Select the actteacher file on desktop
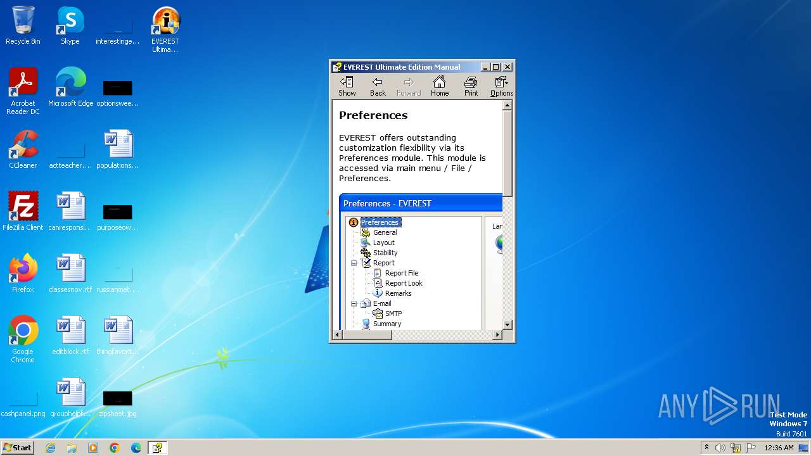The width and height of the screenshot is (811, 456). point(70,155)
